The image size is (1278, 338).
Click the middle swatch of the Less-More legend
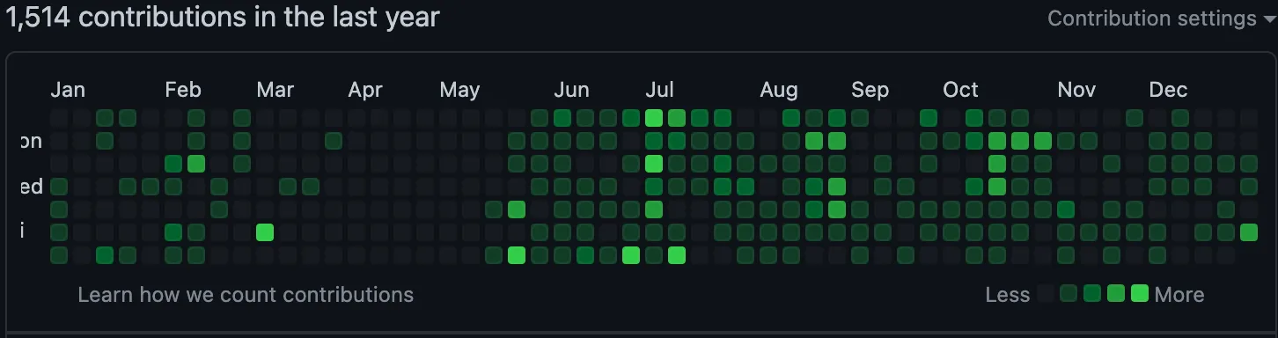pyautogui.click(x=1093, y=294)
